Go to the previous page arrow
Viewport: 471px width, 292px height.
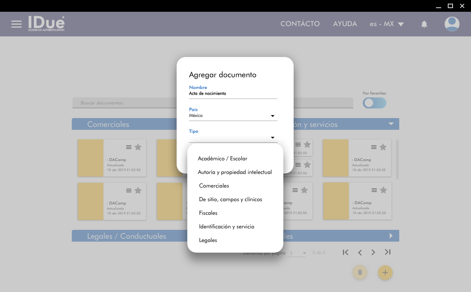click(x=360, y=252)
